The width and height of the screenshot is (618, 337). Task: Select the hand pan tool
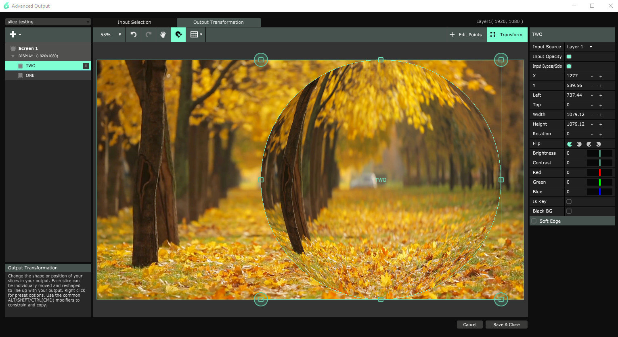pyautogui.click(x=163, y=35)
